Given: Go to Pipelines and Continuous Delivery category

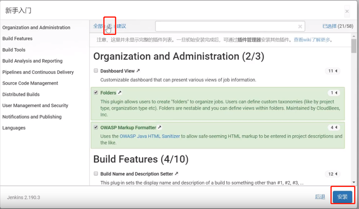Looking at the screenshot, I should click(38, 72).
